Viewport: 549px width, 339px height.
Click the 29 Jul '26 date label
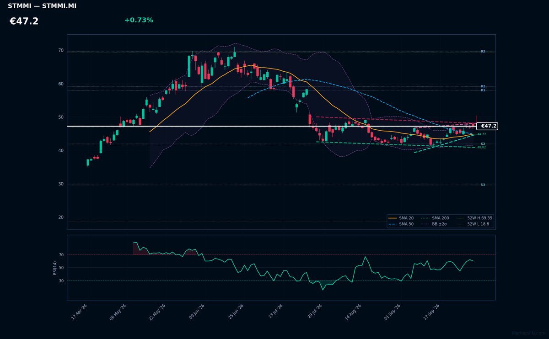click(316, 312)
